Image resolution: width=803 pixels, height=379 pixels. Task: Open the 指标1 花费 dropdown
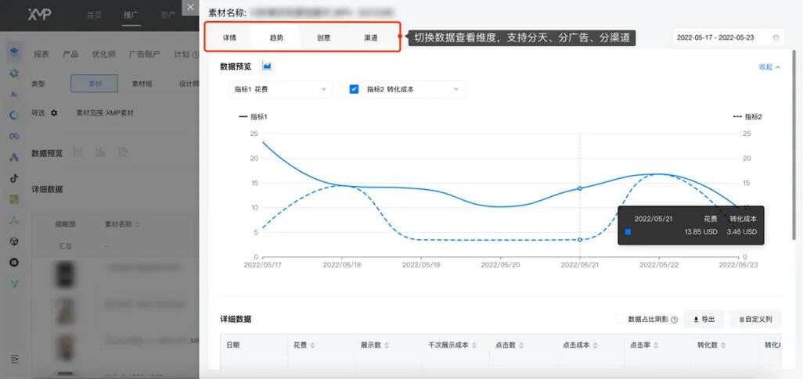coord(280,89)
